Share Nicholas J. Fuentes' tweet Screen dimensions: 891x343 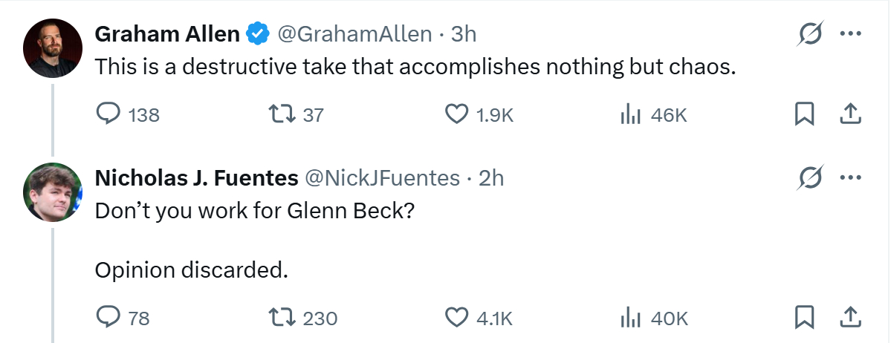coord(849,318)
